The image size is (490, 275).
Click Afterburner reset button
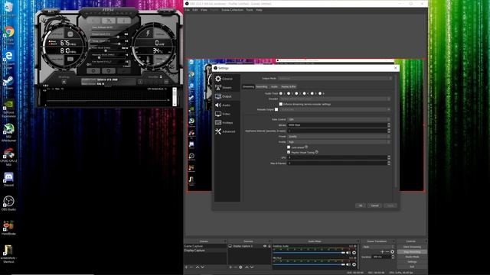(x=109, y=71)
